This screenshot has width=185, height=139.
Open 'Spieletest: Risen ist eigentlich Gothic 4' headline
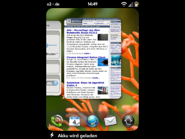pyautogui.click(x=85, y=84)
